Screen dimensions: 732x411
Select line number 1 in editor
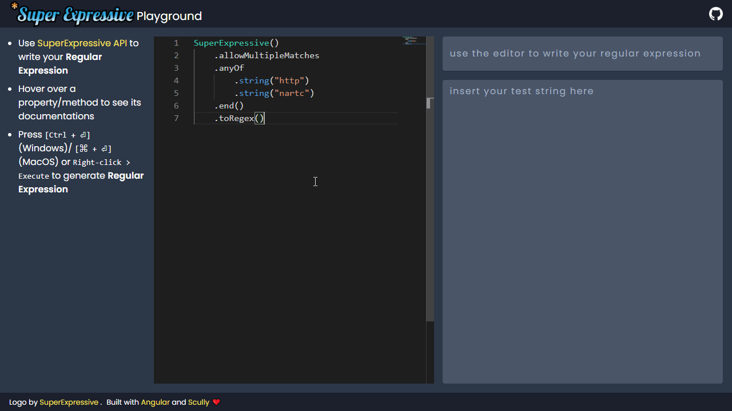176,43
